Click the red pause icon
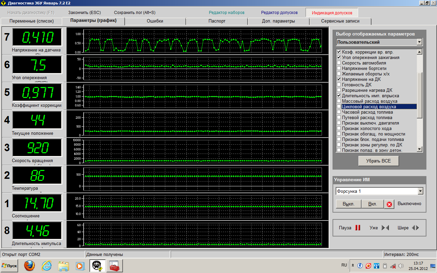The height and width of the screenshot is (273, 437). pyautogui.click(x=357, y=228)
